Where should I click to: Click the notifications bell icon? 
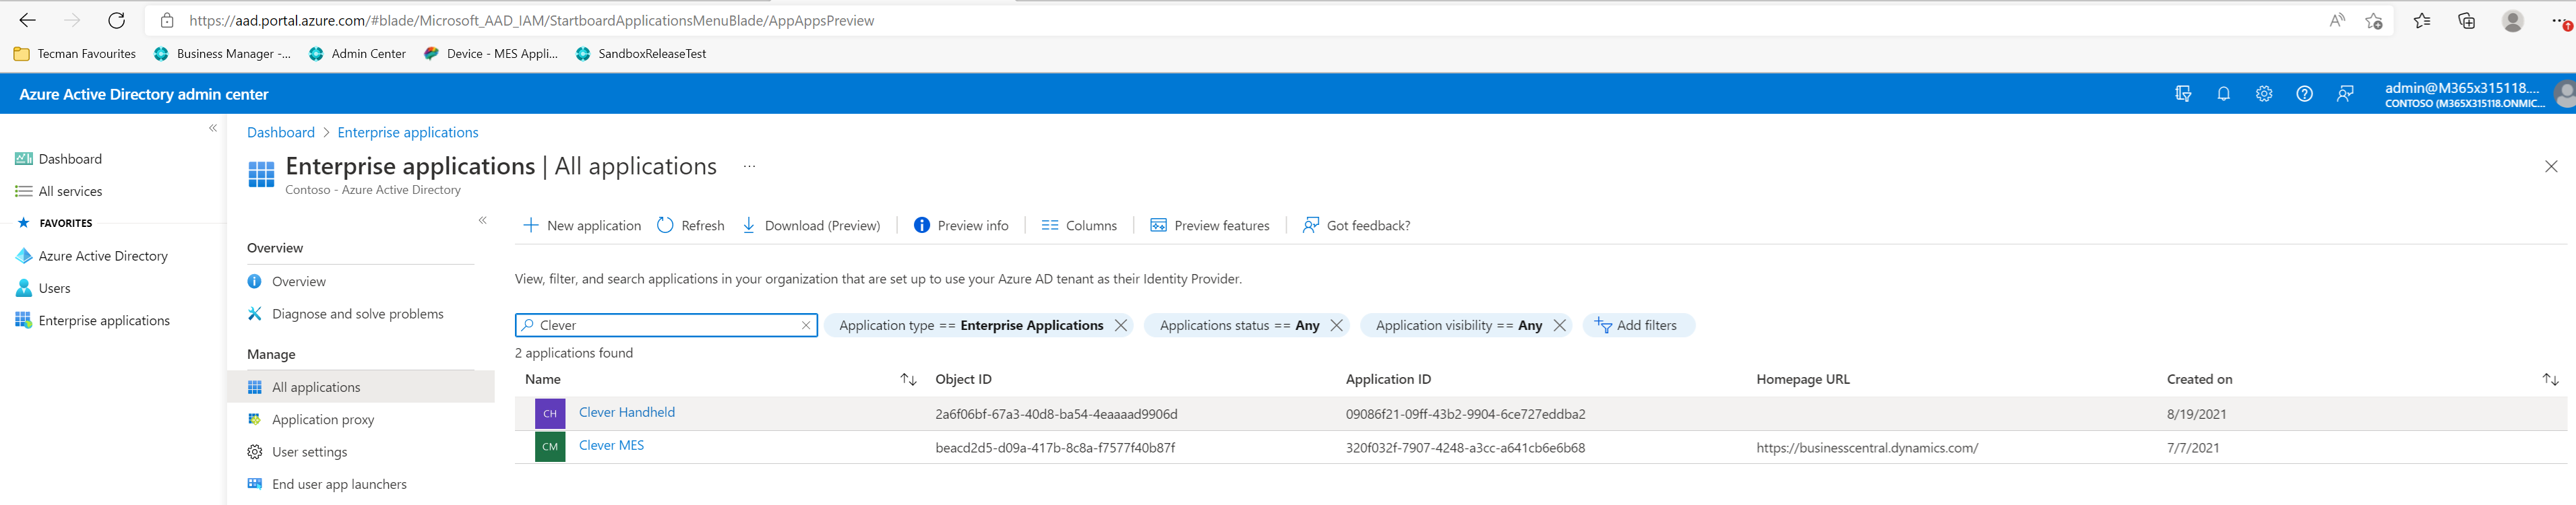coord(2223,94)
